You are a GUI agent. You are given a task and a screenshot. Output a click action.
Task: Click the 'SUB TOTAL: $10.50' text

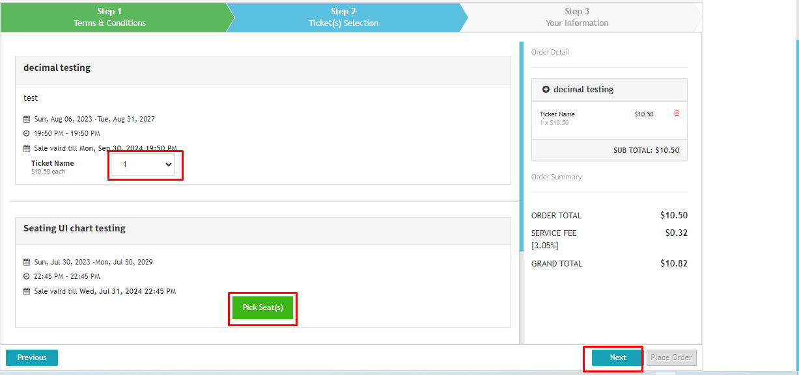click(646, 150)
